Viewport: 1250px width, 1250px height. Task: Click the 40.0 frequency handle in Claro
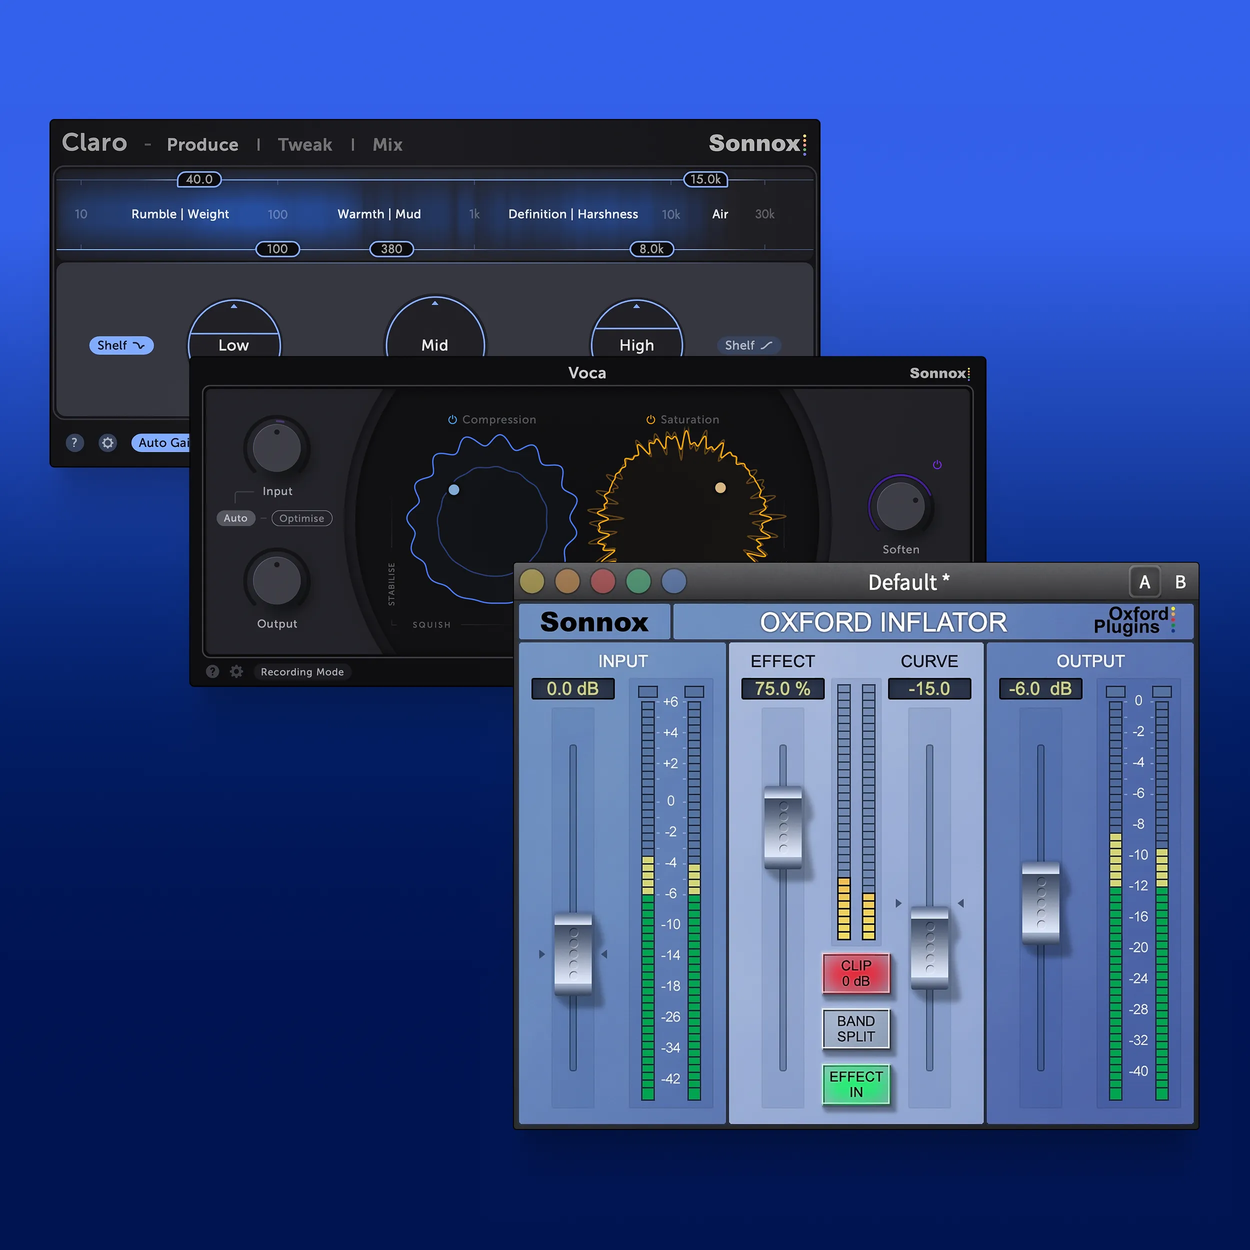click(x=199, y=179)
